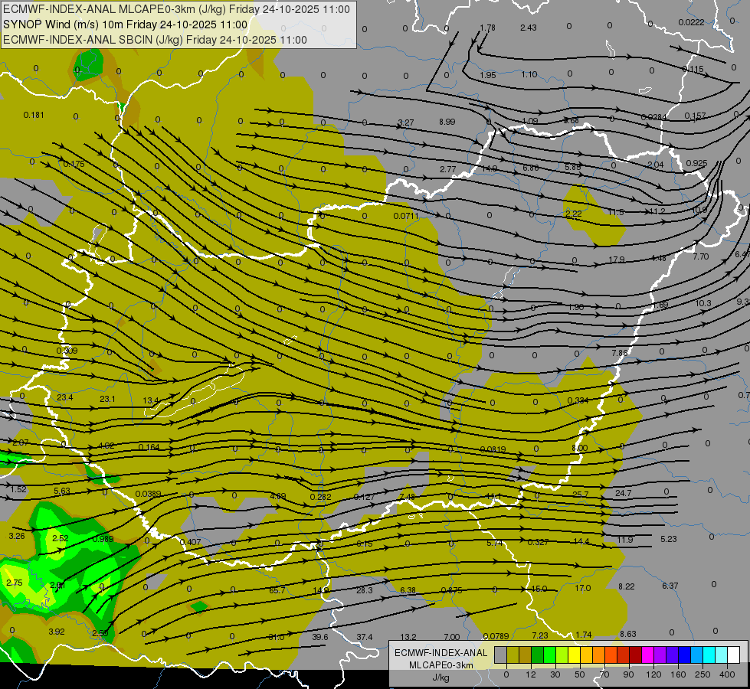Click the legend unit label 'J/kg'
The width and height of the screenshot is (750, 689).
(441, 678)
